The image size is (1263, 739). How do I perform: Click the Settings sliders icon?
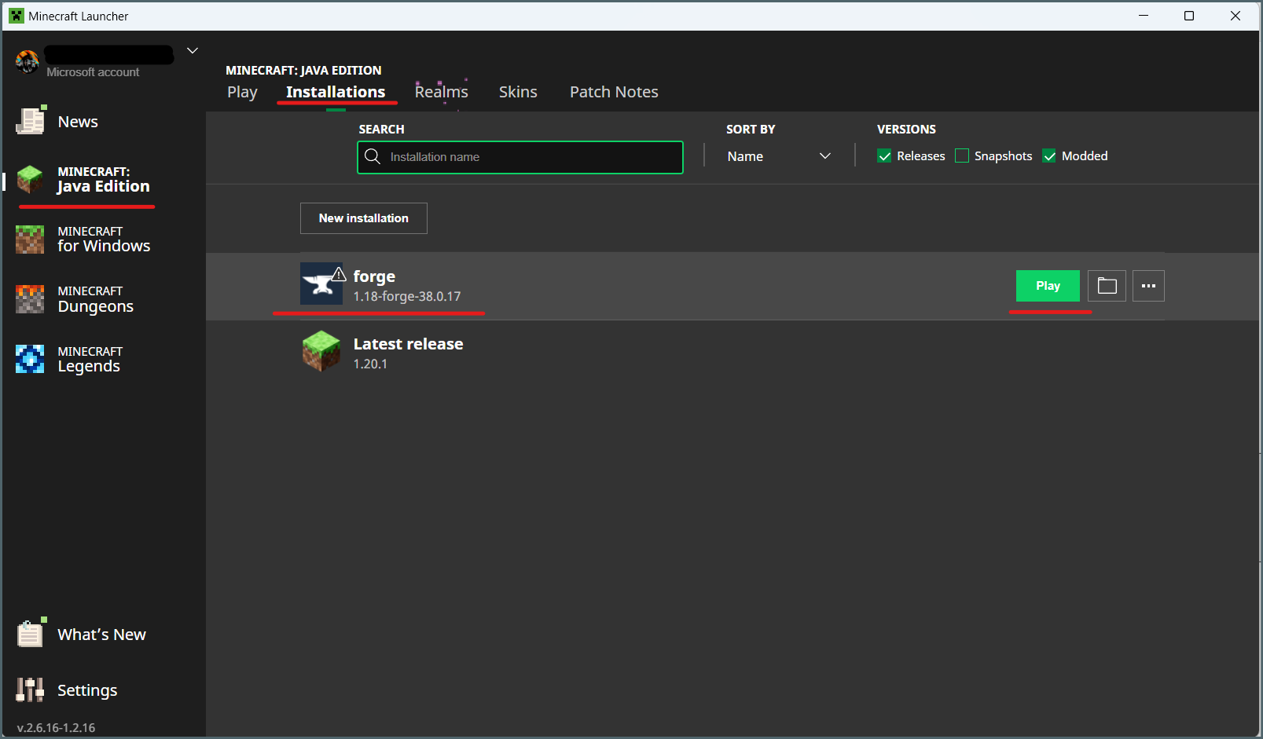[x=30, y=690]
